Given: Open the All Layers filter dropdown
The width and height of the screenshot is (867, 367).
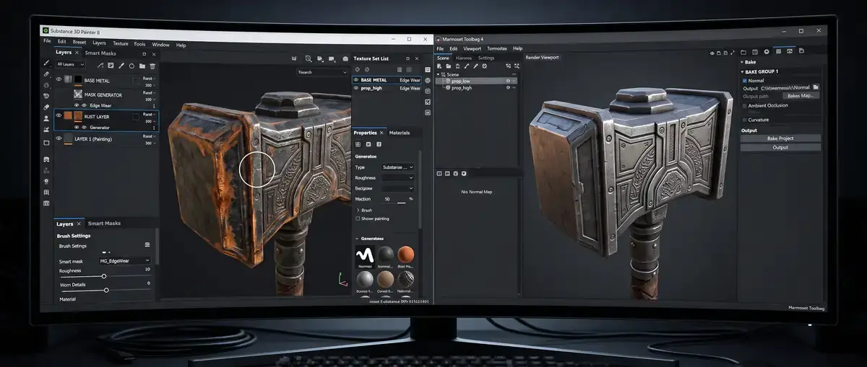Looking at the screenshot, I should tap(70, 64).
